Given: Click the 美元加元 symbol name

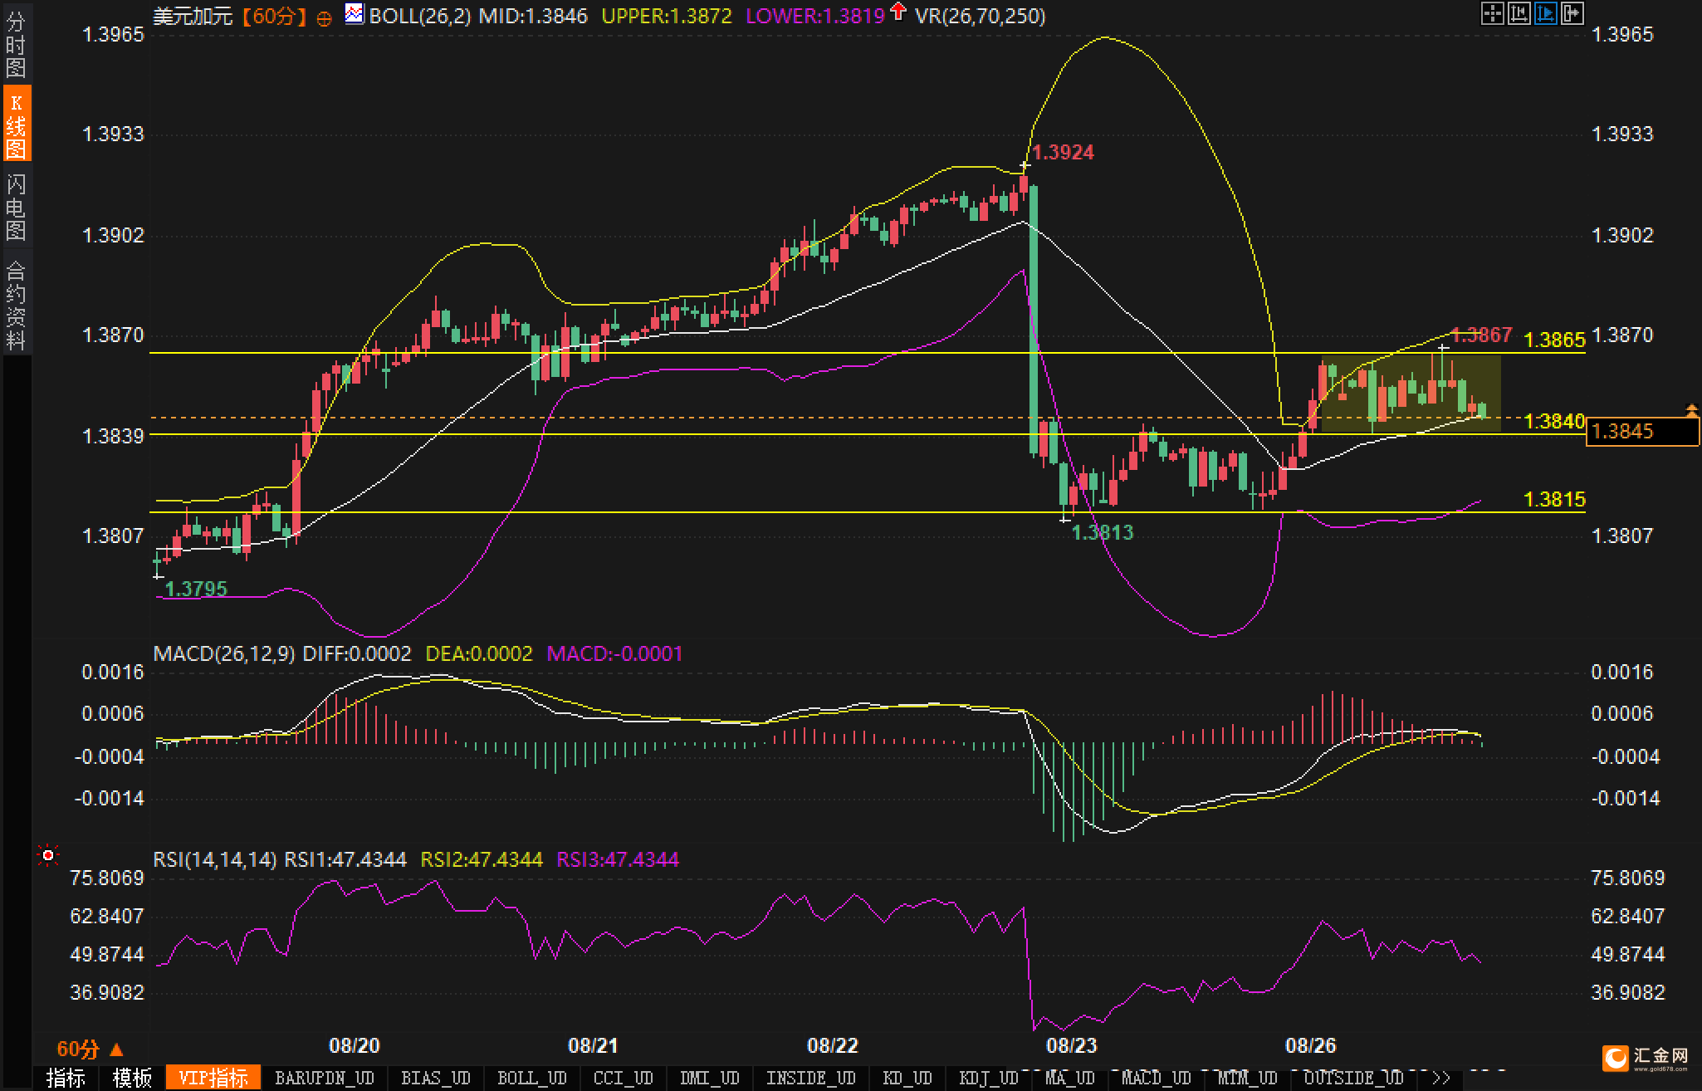Looking at the screenshot, I should click(193, 16).
